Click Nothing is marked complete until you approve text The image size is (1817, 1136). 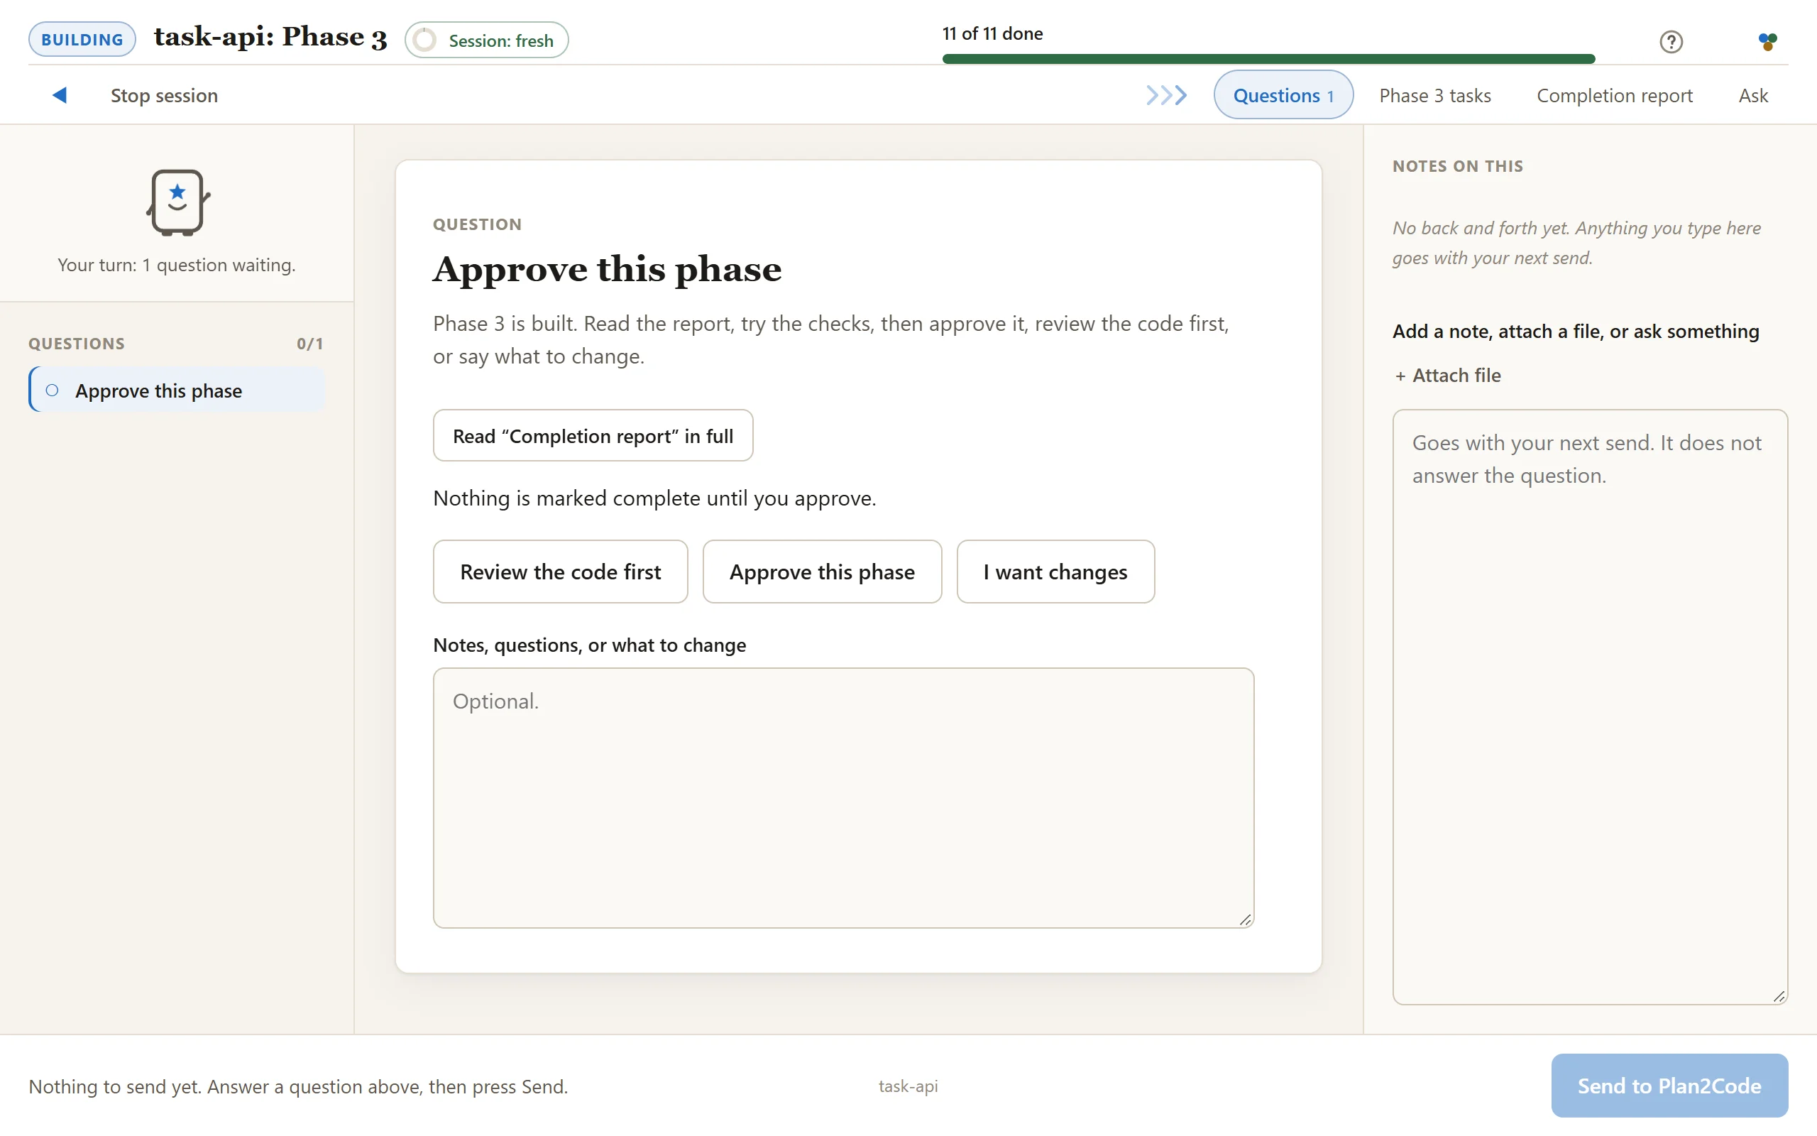coord(654,498)
